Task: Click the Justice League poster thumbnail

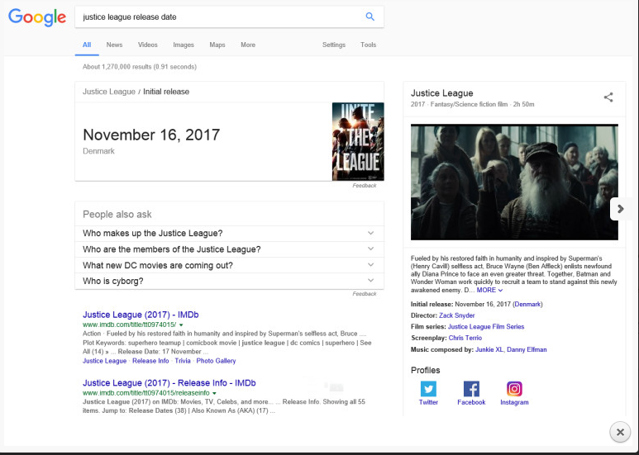Action: pyautogui.click(x=358, y=141)
